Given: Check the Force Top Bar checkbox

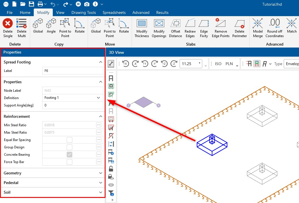Looking at the screenshot, I should point(70,162).
